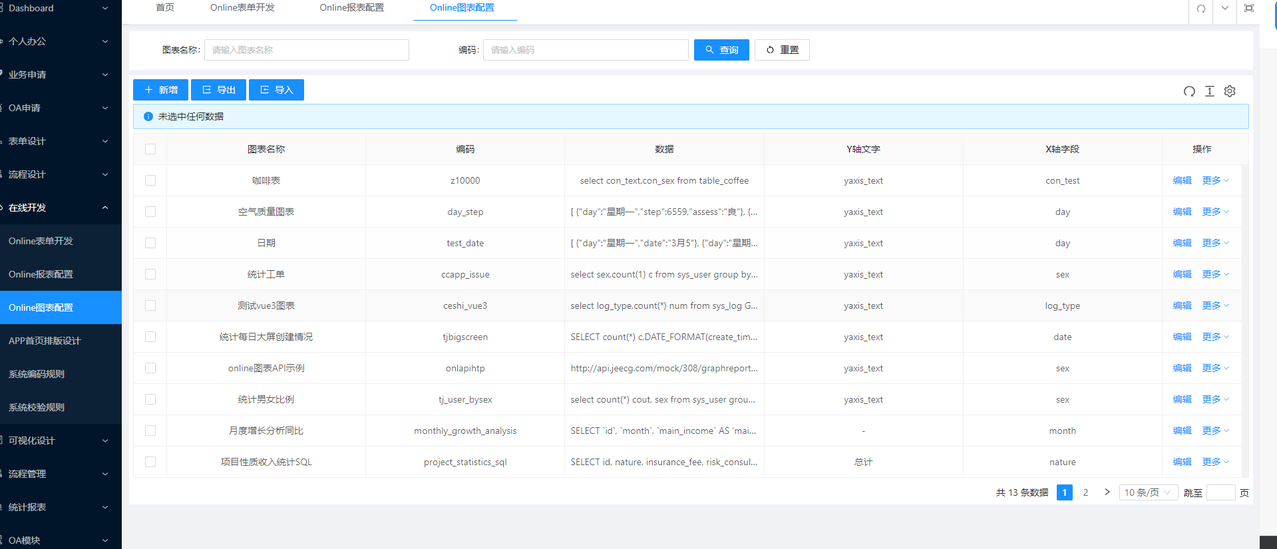This screenshot has width=1277, height=549.
Task: Focus the 跳至 page jump input
Action: point(1221,492)
